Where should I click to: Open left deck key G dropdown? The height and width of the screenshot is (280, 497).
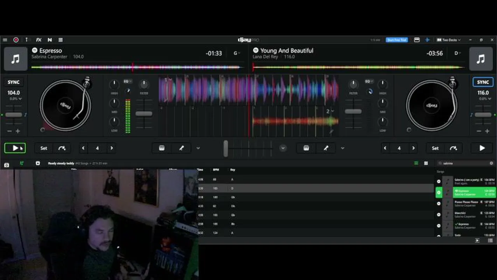[x=236, y=53]
